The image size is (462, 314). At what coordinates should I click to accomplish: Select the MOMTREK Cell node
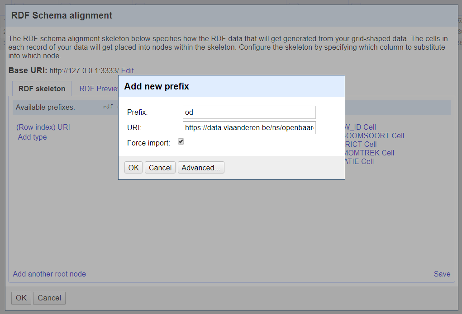pos(370,153)
